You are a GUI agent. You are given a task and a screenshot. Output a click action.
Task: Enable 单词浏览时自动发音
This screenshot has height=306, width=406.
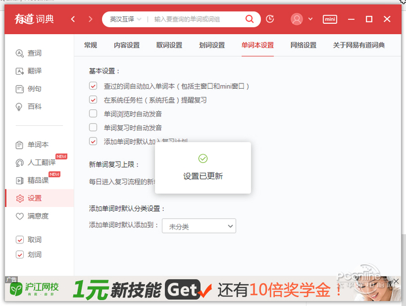93,113
